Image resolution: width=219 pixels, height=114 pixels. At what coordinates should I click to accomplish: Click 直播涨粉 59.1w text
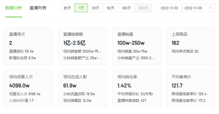click(21, 51)
